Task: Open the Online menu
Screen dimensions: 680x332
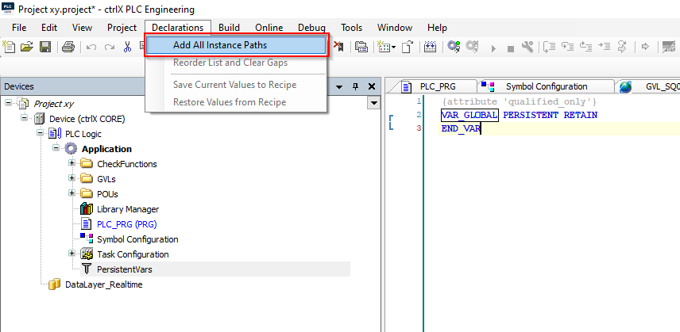Action: click(269, 28)
